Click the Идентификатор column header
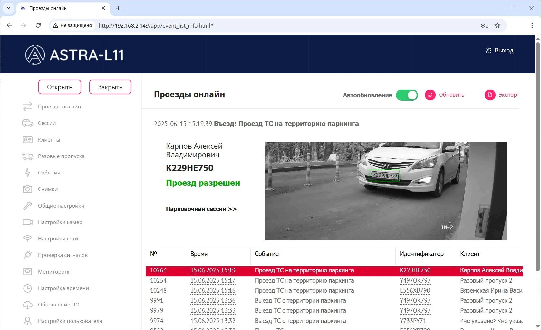This screenshot has height=330, width=541. click(421, 254)
